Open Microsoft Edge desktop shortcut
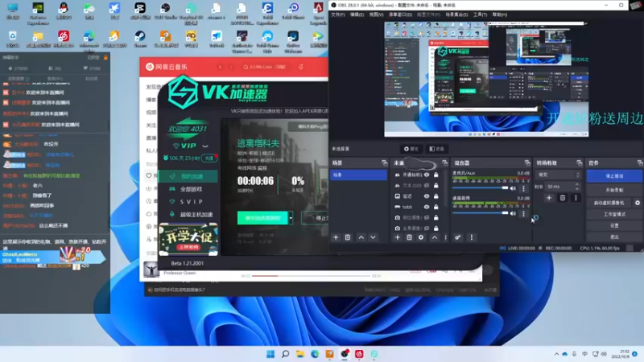 click(89, 41)
